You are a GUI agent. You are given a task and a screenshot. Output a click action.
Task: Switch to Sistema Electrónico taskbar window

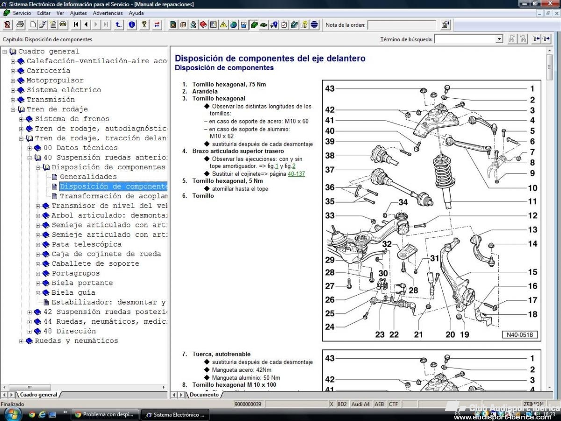175,414
